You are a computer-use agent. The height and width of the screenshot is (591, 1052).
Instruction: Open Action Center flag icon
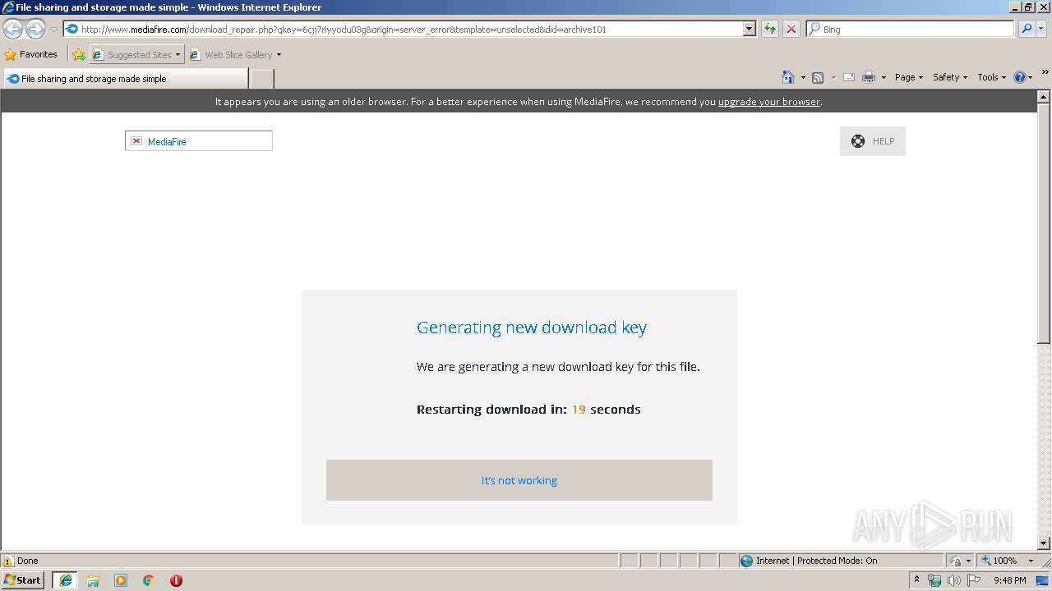pyautogui.click(x=974, y=580)
